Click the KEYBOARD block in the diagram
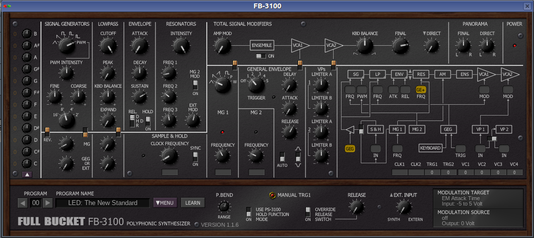The image size is (534, 238). [x=430, y=148]
